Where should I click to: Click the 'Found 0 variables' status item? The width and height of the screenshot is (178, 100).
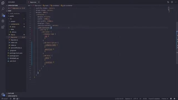tap(154, 99)
